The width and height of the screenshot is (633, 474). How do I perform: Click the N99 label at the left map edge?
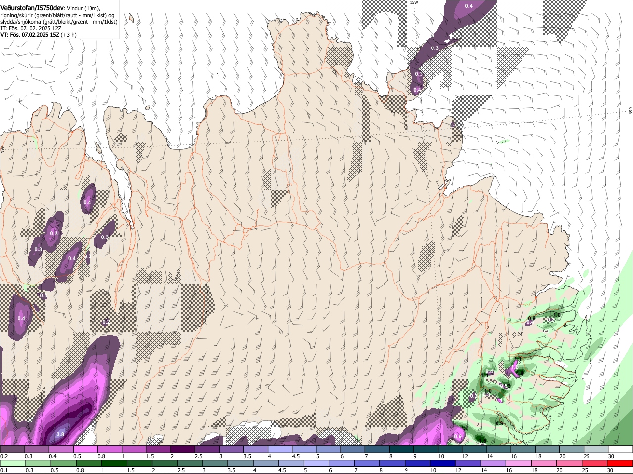(2, 149)
